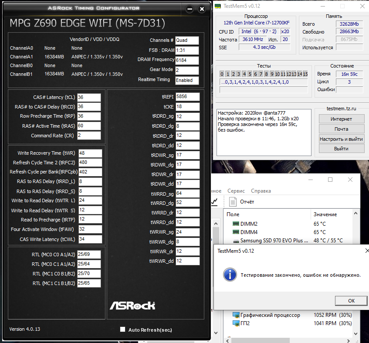Click the left pane up scroll arrow

point(216,224)
